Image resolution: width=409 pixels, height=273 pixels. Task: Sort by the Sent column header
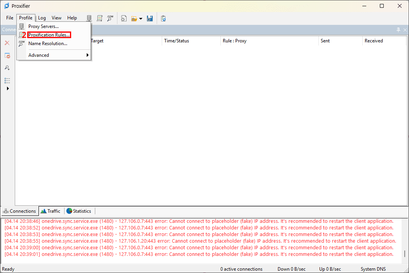[x=341, y=41]
